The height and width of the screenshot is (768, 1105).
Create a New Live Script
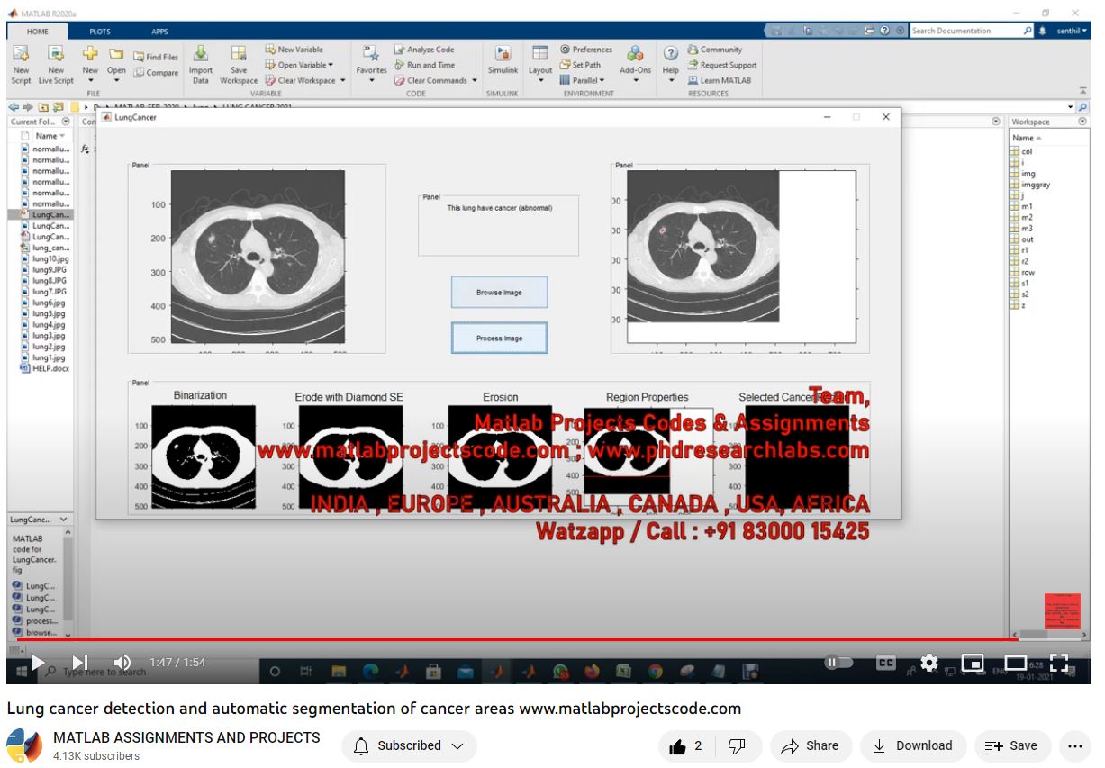(x=56, y=64)
